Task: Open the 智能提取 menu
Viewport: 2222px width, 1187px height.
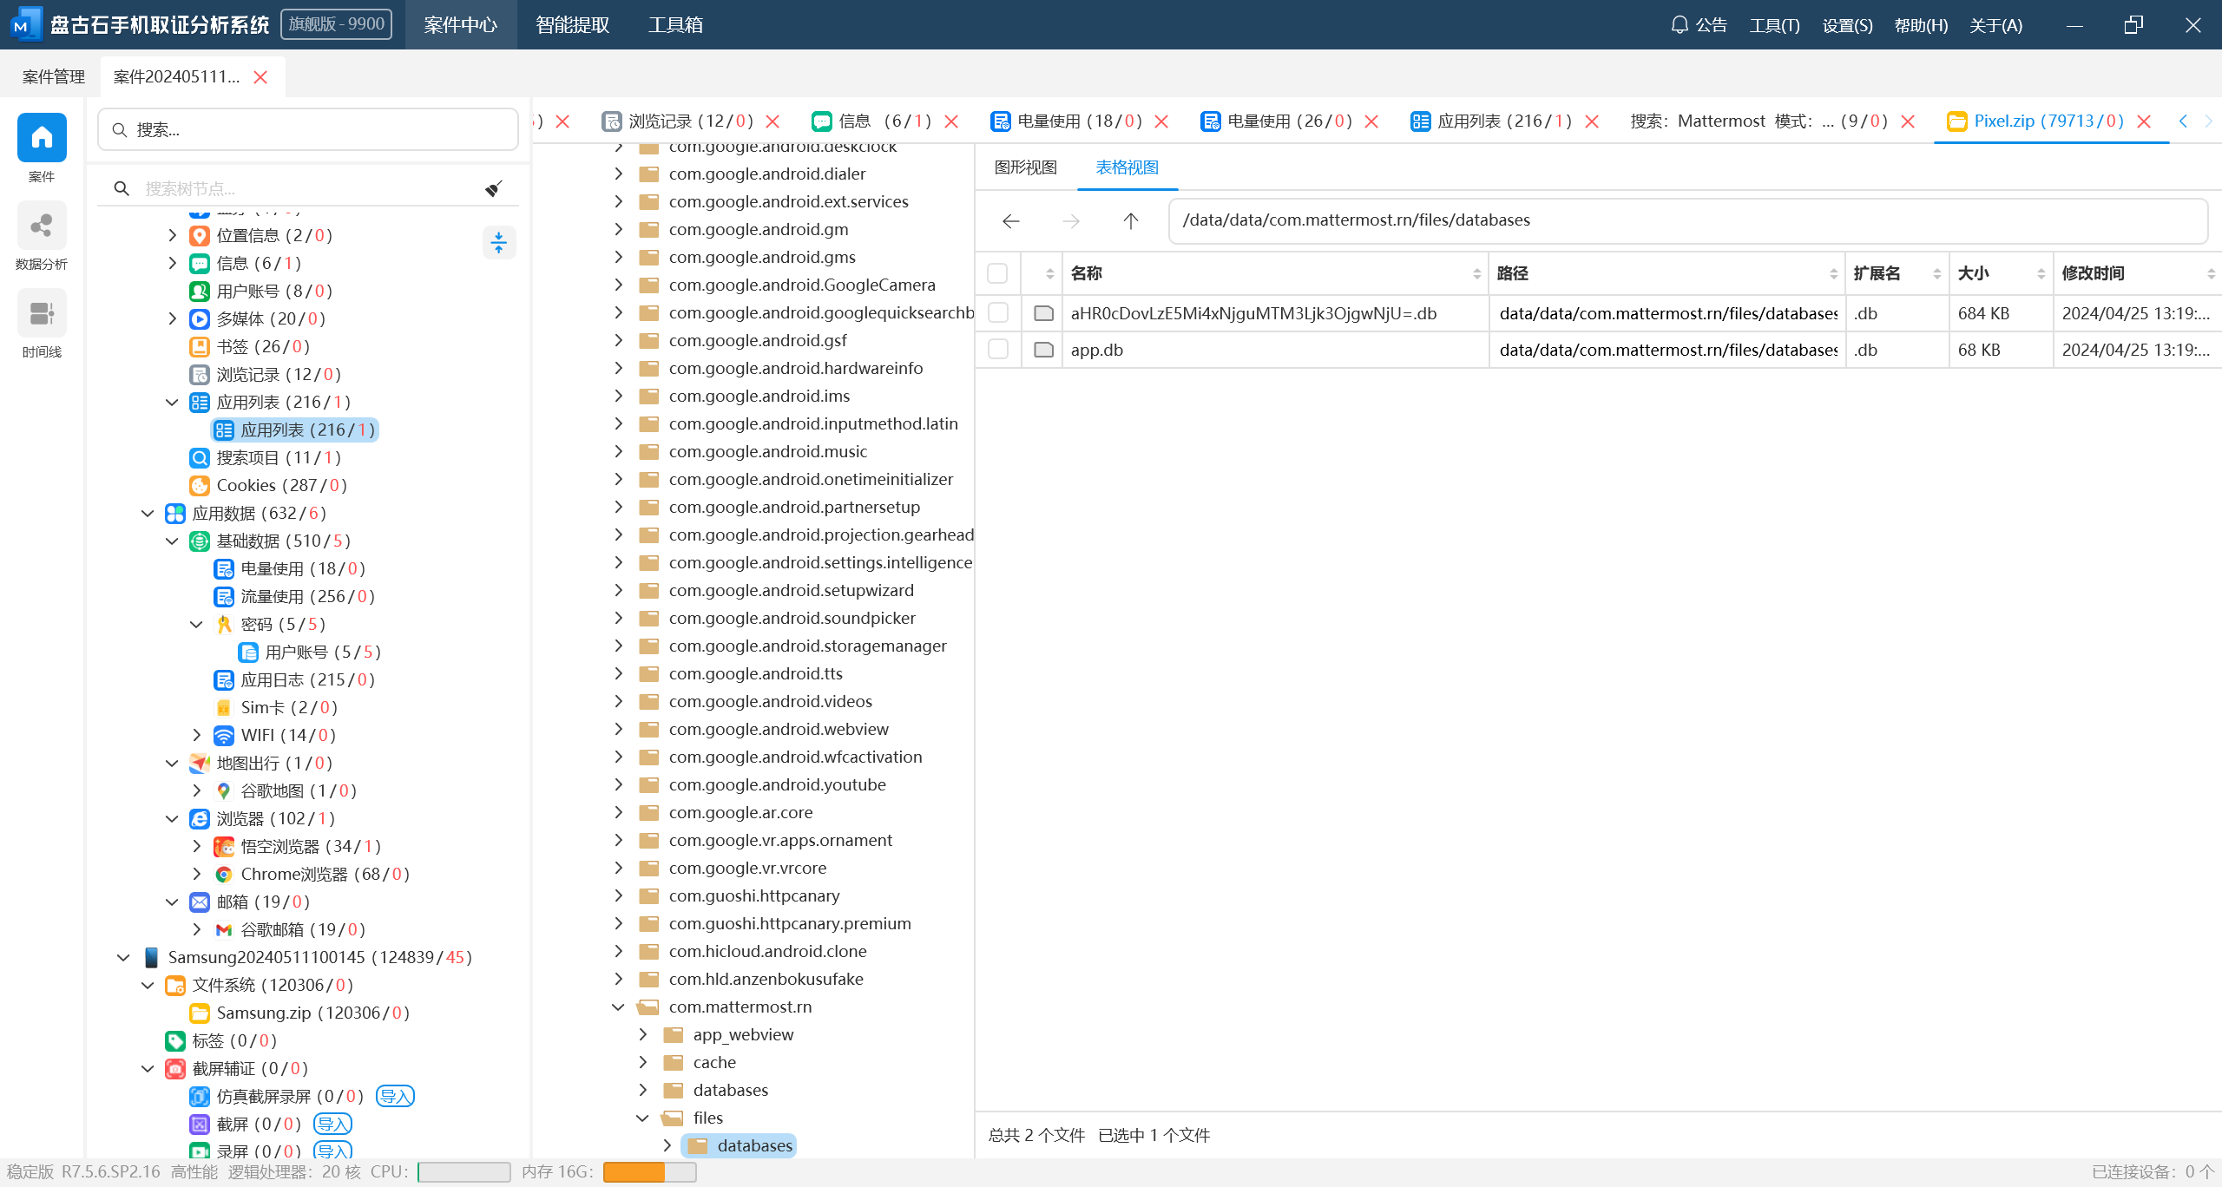Action: pos(572,25)
